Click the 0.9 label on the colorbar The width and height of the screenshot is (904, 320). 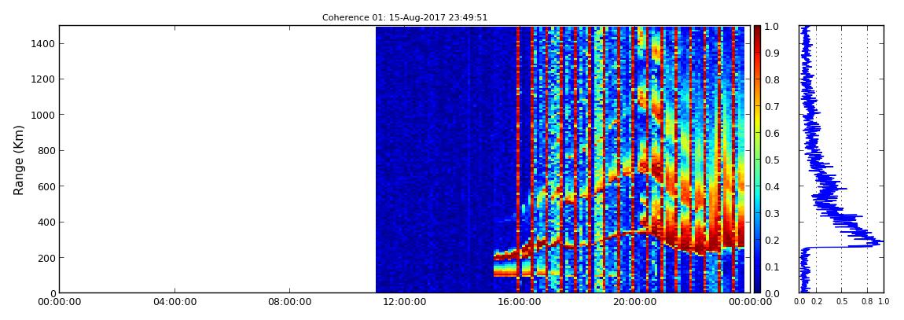point(770,53)
